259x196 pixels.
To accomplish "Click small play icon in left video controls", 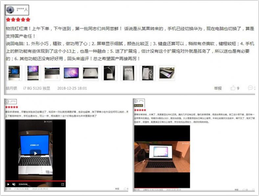I will (x=8, y=184).
